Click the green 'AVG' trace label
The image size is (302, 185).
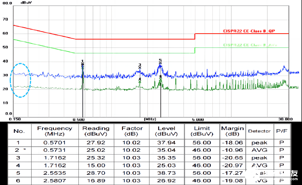(x=294, y=87)
